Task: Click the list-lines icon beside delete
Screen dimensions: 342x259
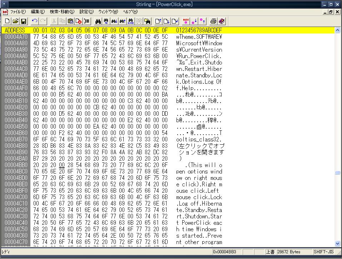Action: [87, 21]
